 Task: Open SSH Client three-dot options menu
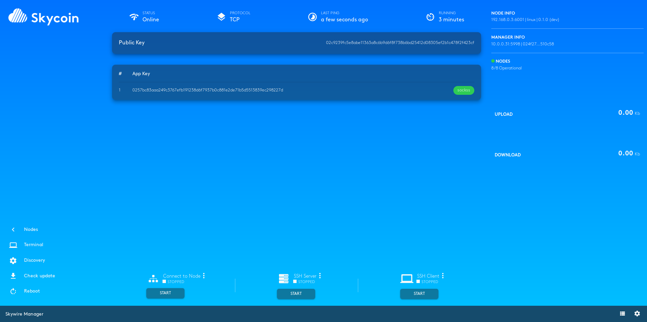coord(443,276)
